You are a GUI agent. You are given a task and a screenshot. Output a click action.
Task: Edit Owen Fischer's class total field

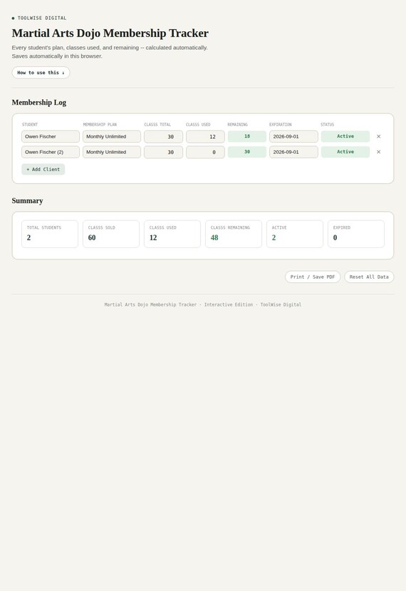click(163, 136)
